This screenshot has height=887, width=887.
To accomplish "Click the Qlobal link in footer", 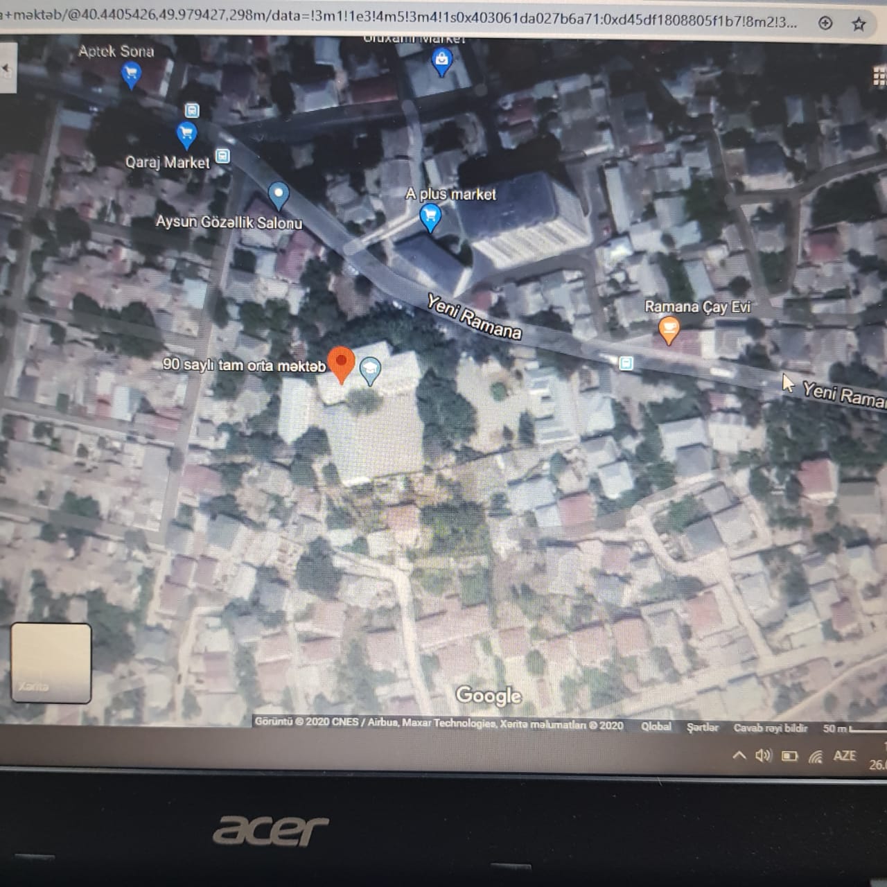I will (656, 726).
